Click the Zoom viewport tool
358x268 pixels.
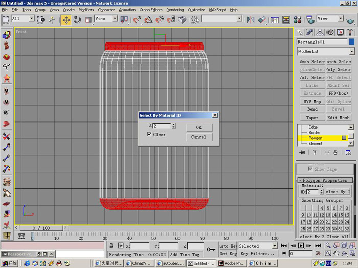[x=328, y=246]
